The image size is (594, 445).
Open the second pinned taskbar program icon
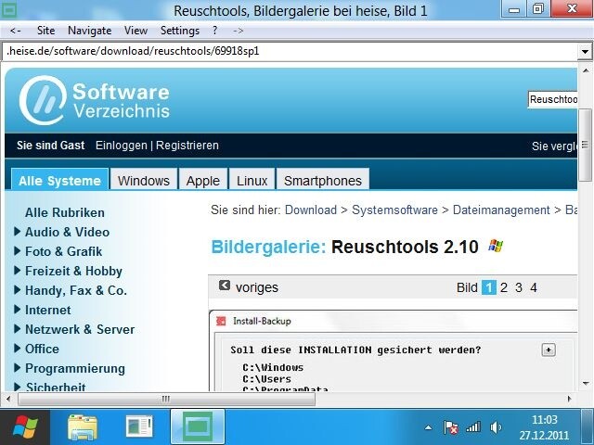[x=139, y=426]
